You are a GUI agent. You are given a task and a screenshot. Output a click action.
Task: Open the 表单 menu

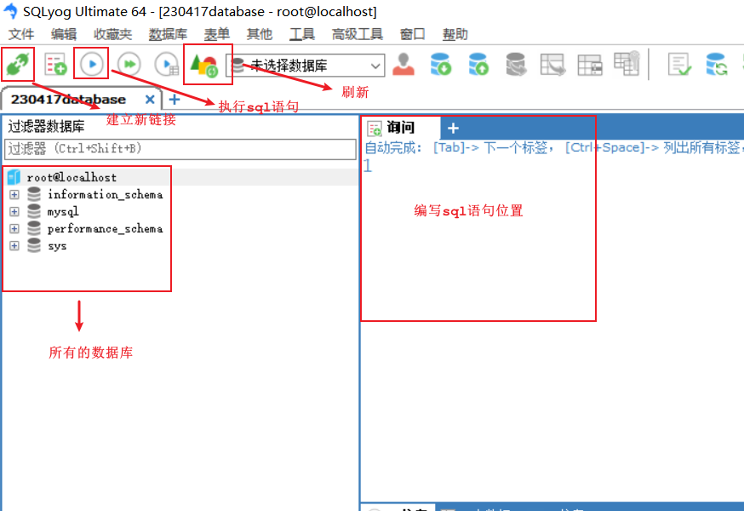[x=217, y=34]
